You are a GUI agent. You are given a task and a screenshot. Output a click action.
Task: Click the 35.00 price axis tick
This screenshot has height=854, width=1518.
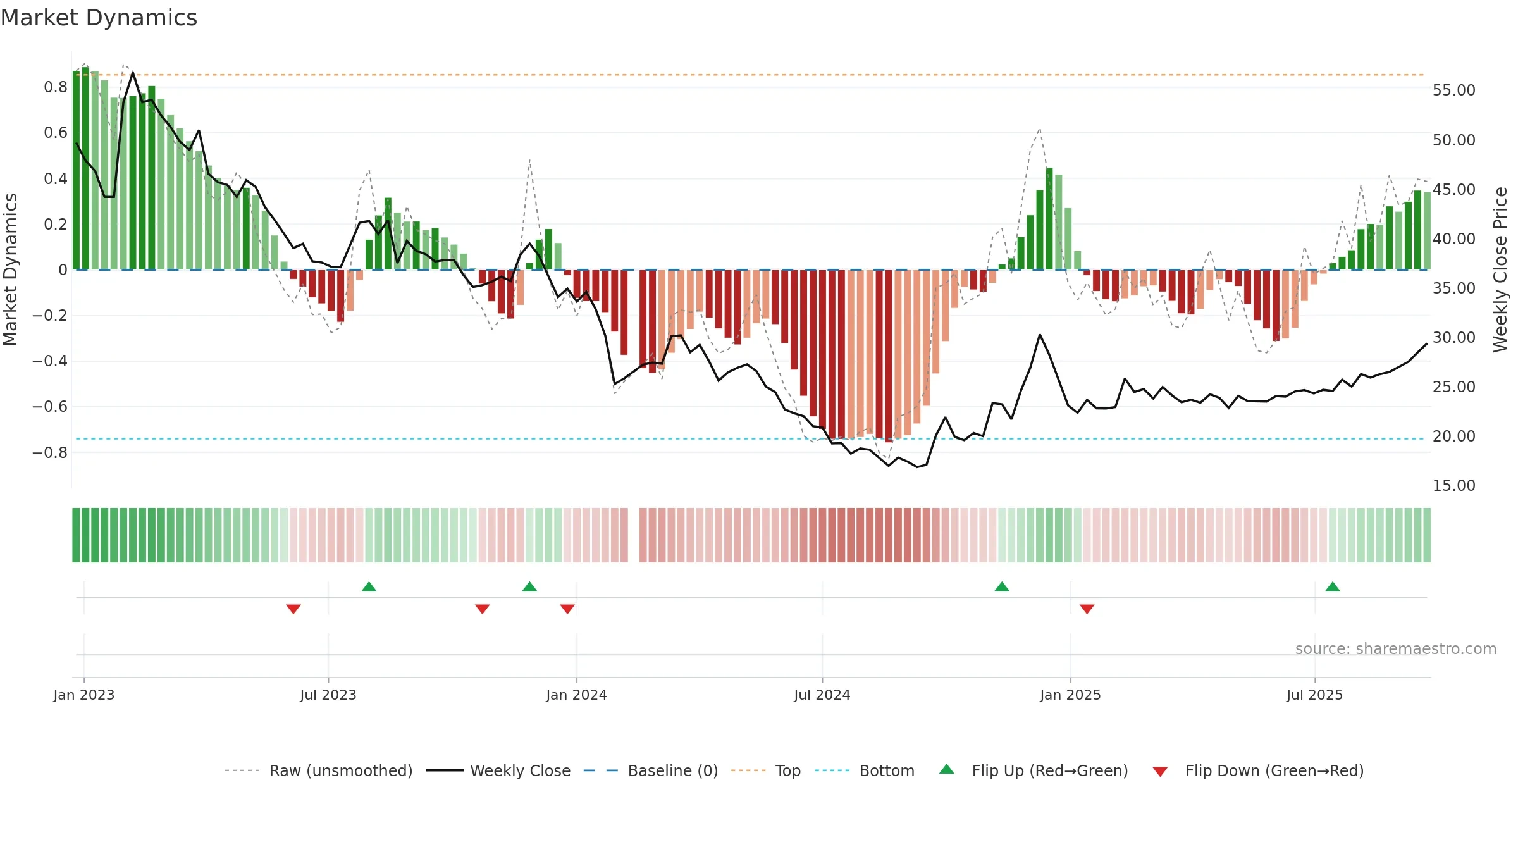pyautogui.click(x=1454, y=288)
